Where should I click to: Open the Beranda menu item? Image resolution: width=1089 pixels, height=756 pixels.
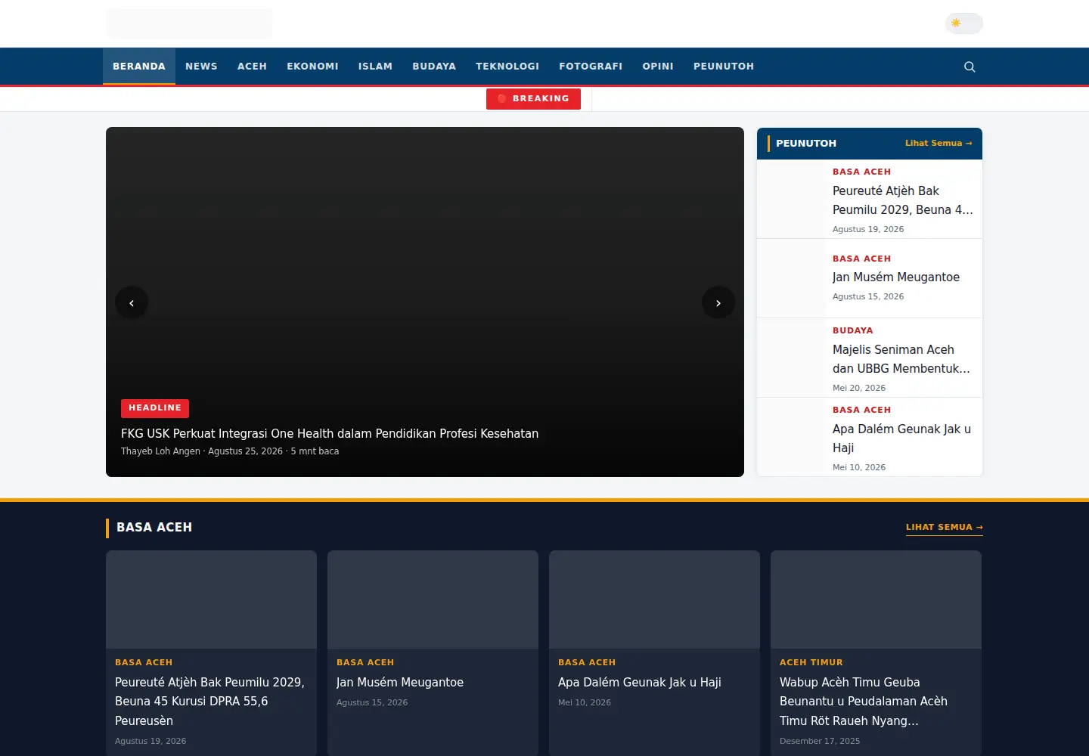pos(139,67)
